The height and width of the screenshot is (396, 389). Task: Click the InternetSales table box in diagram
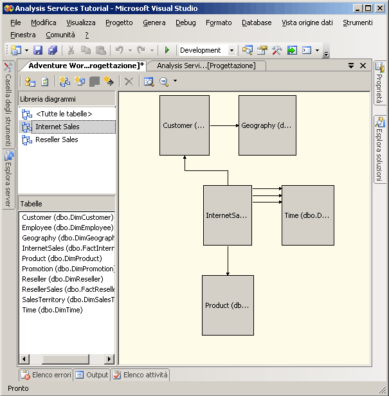(x=227, y=215)
